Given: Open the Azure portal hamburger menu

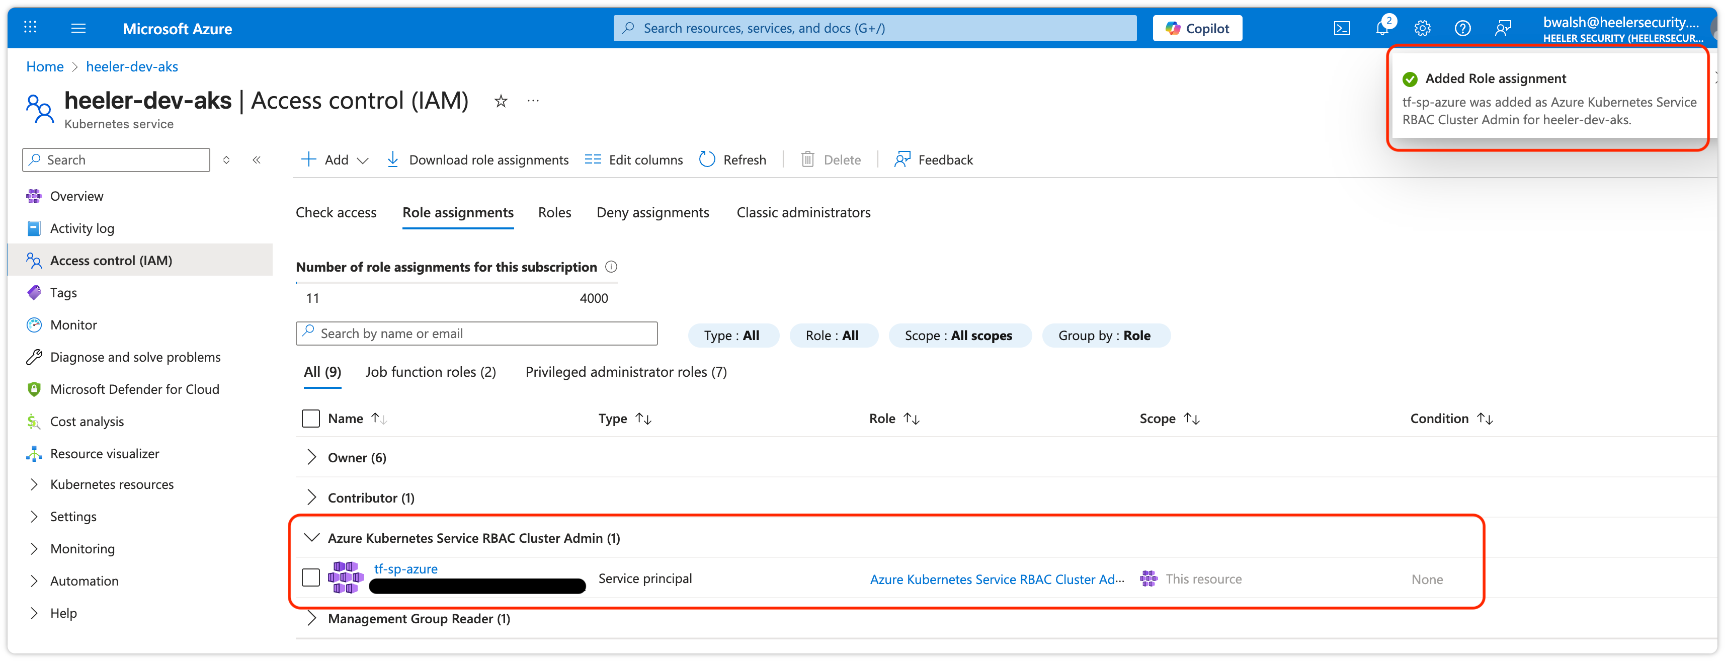Looking at the screenshot, I should click(78, 28).
